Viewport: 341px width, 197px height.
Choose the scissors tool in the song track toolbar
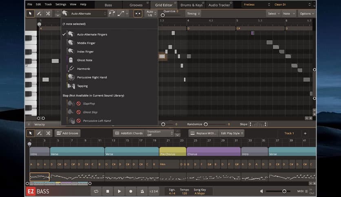tap(48, 133)
